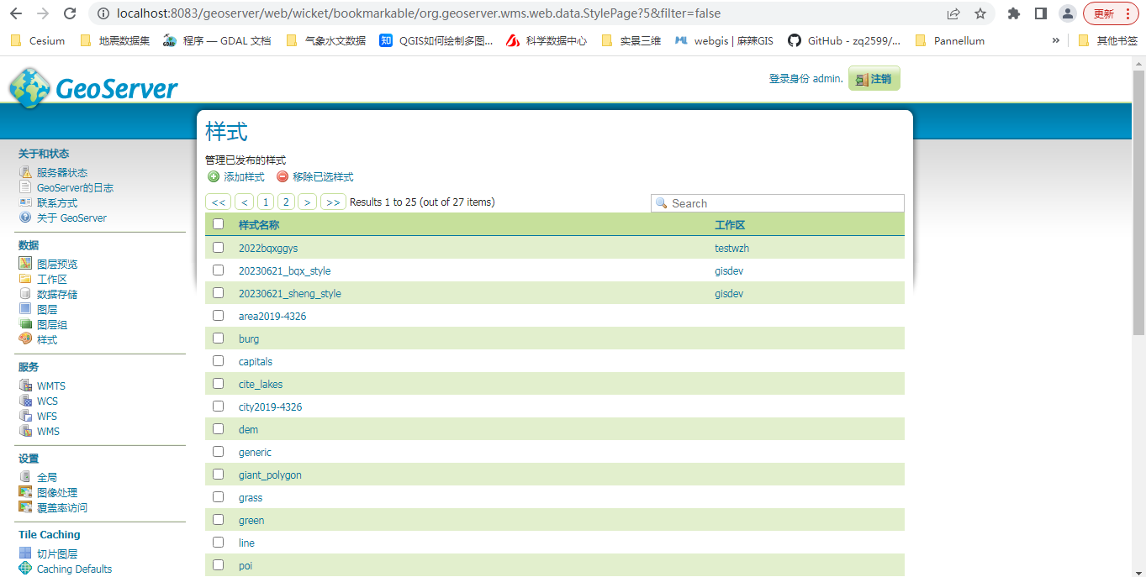Sort by the 样式名称 column header
This screenshot has height=577, width=1146.
(259, 225)
